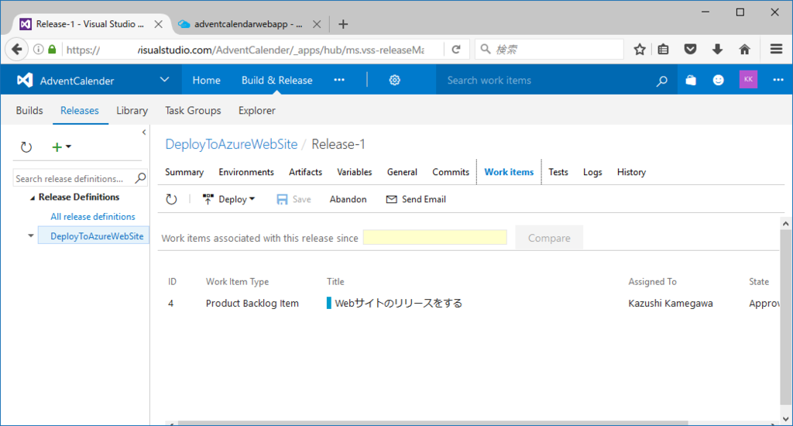This screenshot has height=426, width=793.
Task: Open All release definitions link
Action: pyautogui.click(x=93, y=217)
